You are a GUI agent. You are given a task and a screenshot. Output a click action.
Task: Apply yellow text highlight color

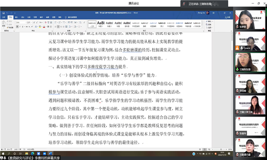pos(40,27)
